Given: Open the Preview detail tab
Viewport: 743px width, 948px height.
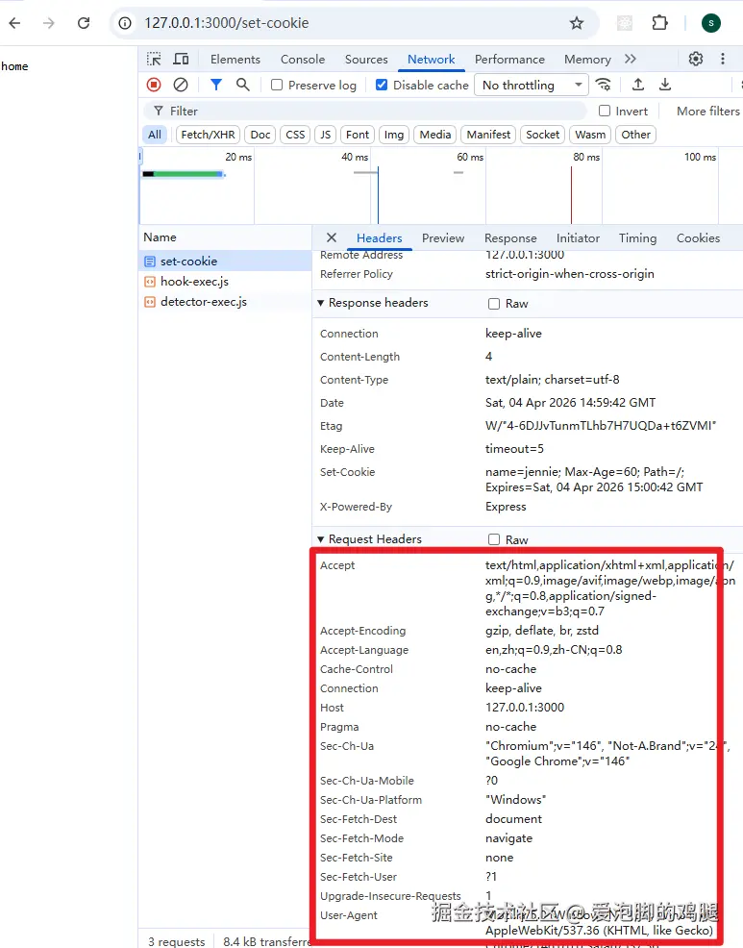Looking at the screenshot, I should (443, 238).
